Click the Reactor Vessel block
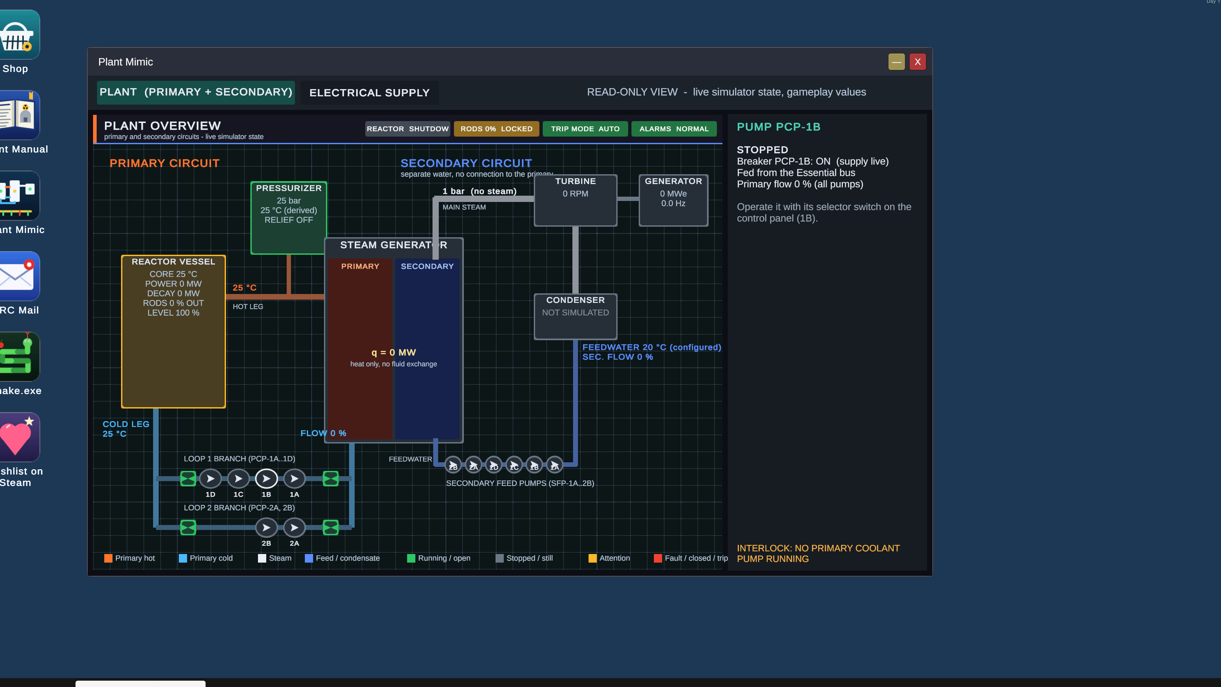Screen dimensions: 1221x687 (173, 331)
